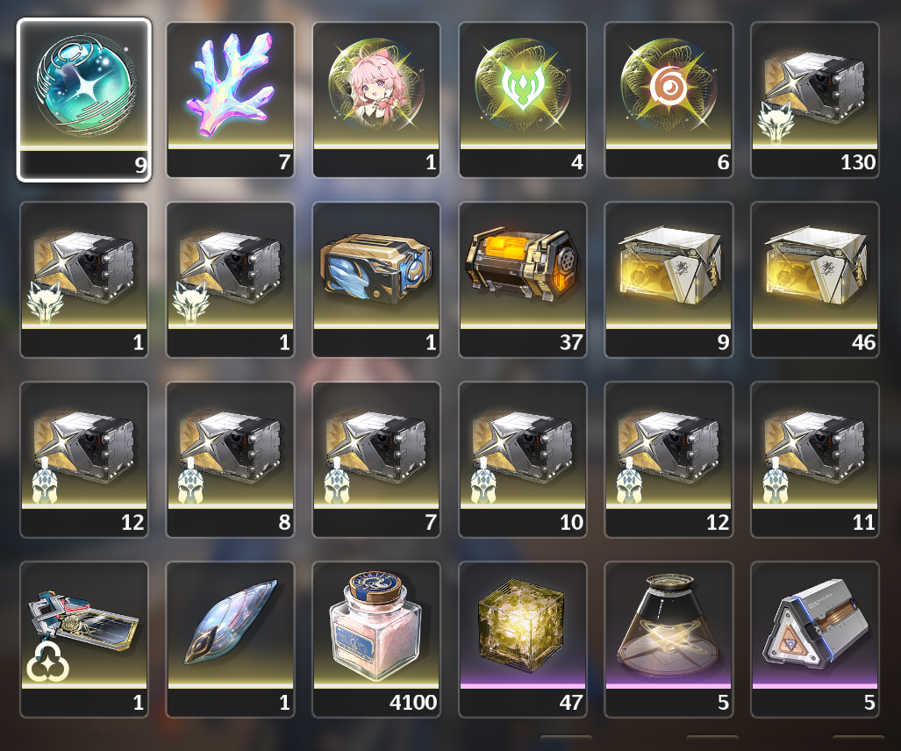Select the helmet crate with count 11
Image resolution: width=901 pixels, height=751 pixels.
(815, 460)
